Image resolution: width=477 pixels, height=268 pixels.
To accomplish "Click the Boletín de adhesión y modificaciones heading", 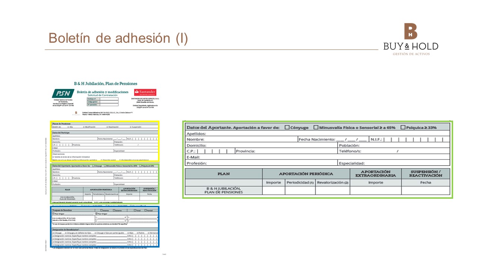I will tap(102, 92).
